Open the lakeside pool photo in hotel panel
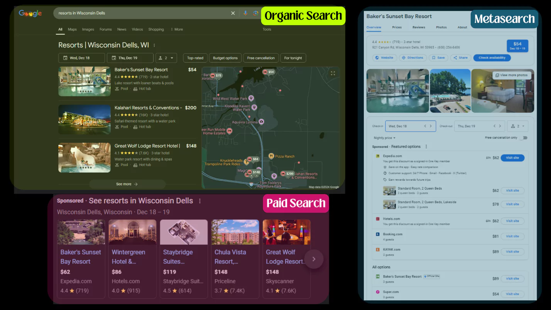Viewport: 551px width, 310px height. (450, 91)
